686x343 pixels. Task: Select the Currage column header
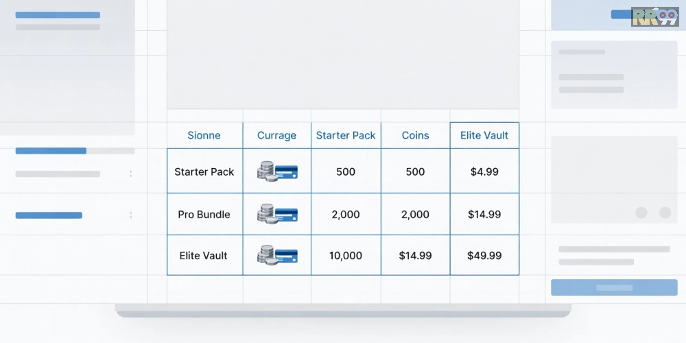coord(276,135)
